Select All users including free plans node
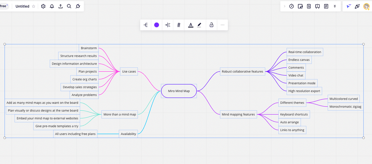Viewport: 372px width, 164px height. point(75,134)
